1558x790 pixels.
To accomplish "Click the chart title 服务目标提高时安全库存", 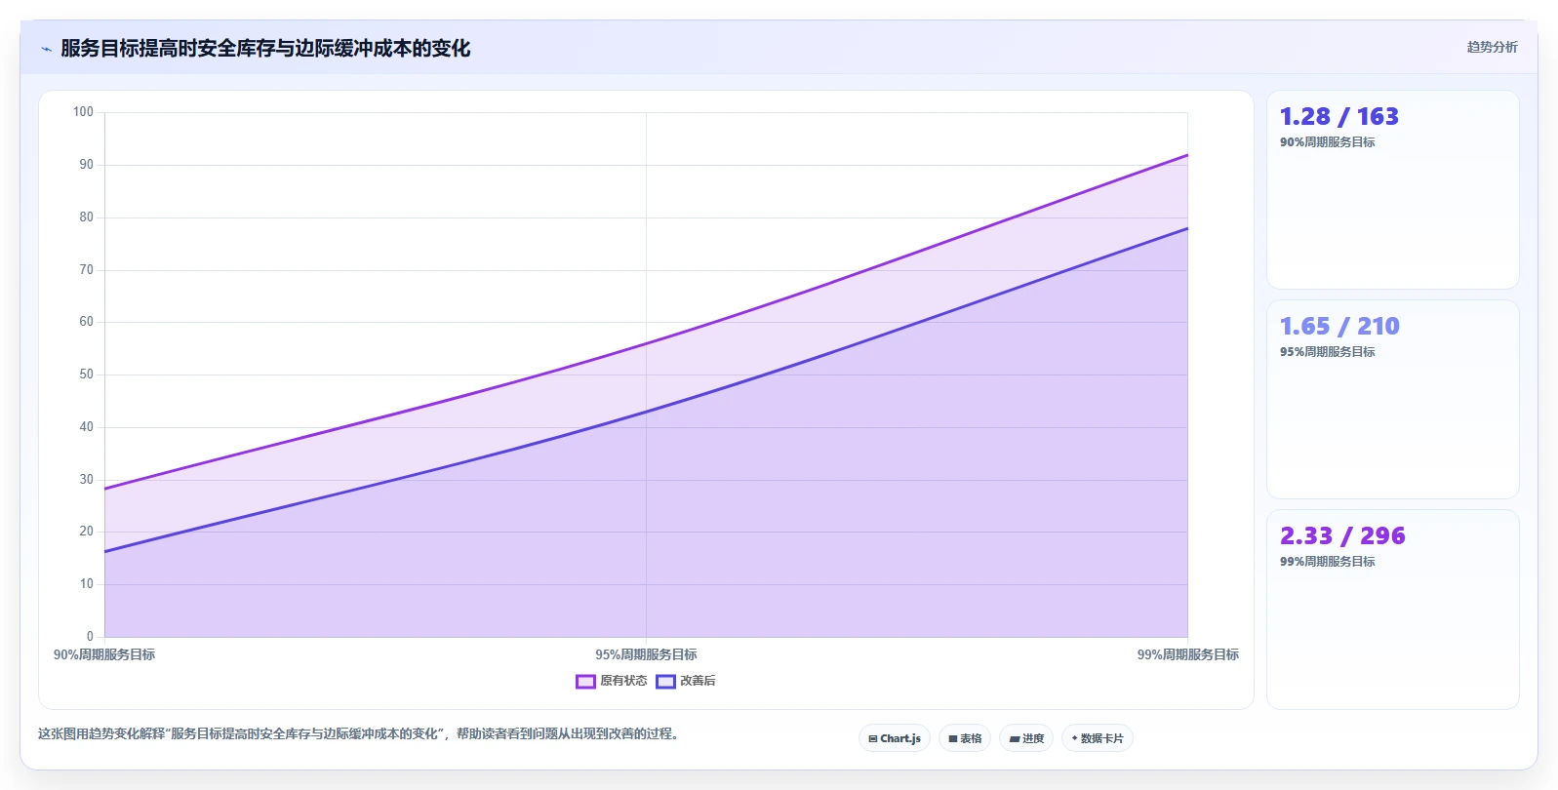I will [265, 48].
